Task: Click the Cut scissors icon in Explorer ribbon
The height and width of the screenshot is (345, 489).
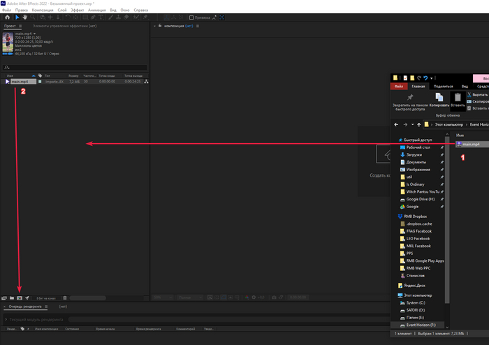Action: coord(469,95)
